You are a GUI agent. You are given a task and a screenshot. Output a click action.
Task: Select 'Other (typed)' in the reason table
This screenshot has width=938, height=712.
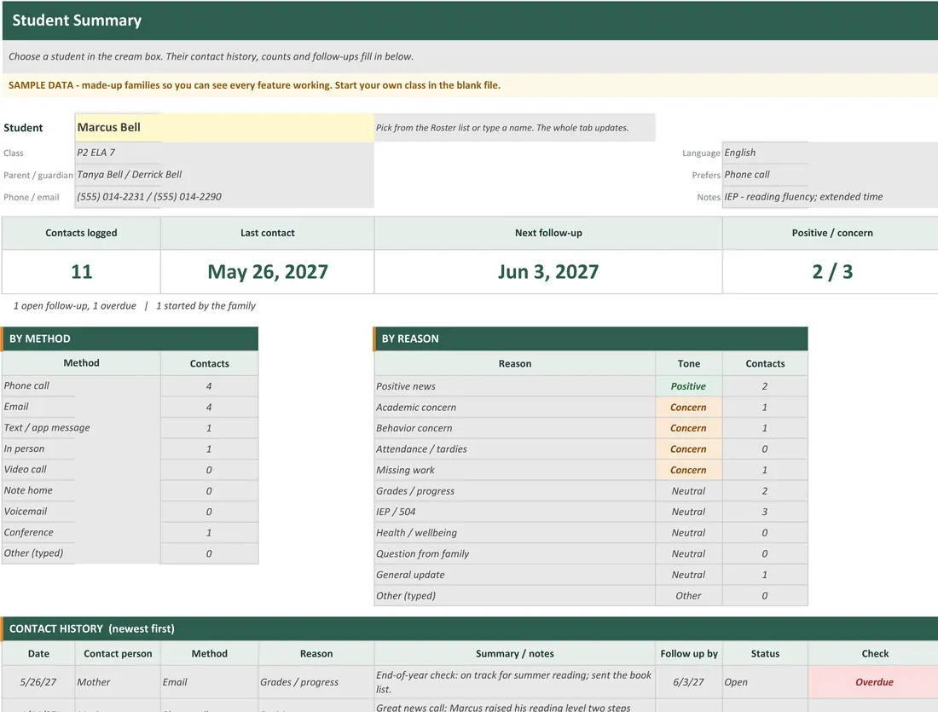(x=514, y=596)
